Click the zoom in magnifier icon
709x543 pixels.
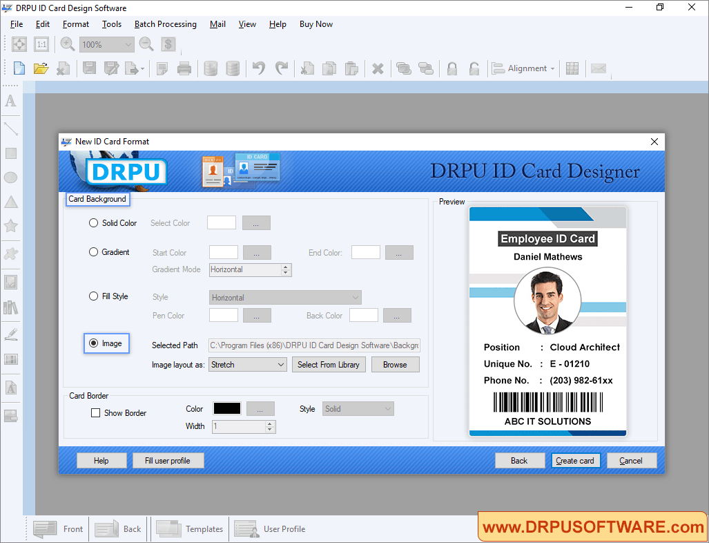(68, 44)
